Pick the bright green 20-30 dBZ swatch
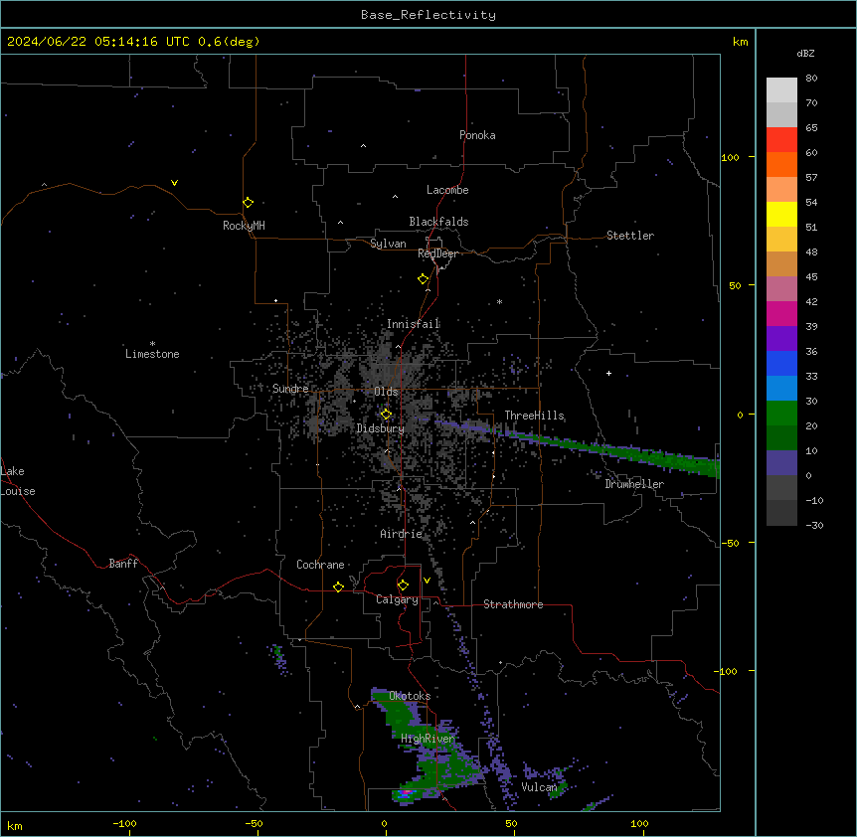The height and width of the screenshot is (837, 857). coord(781,414)
